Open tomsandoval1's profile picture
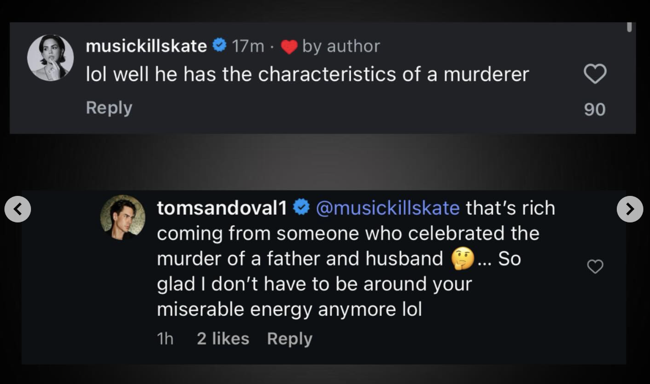Screen dimensions: 650x384 pos(122,217)
